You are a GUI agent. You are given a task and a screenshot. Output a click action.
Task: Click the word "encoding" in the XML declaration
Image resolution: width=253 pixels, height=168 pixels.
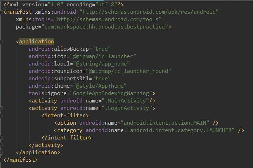pos(79,5)
